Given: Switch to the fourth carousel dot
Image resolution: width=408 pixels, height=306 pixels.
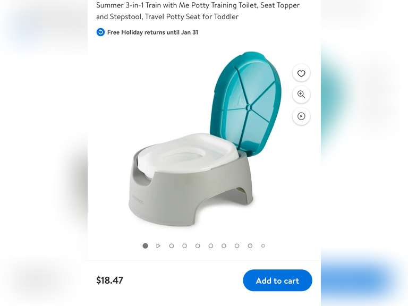Looking at the screenshot, I should coord(184,245).
